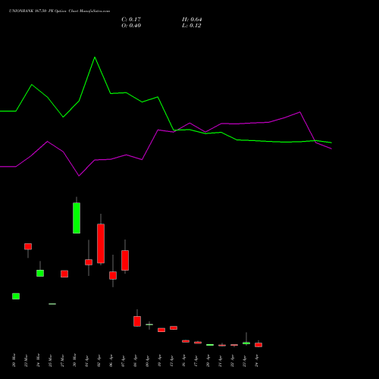Select the open value O: 0.40
The image size is (379, 379).
click(x=131, y=26)
